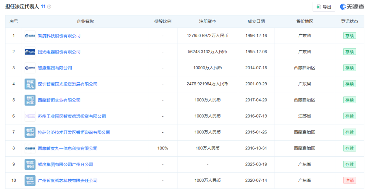This screenshot has height=193, width=370.
Task: Click the 注销 status tag in row 10
Action: point(349,180)
